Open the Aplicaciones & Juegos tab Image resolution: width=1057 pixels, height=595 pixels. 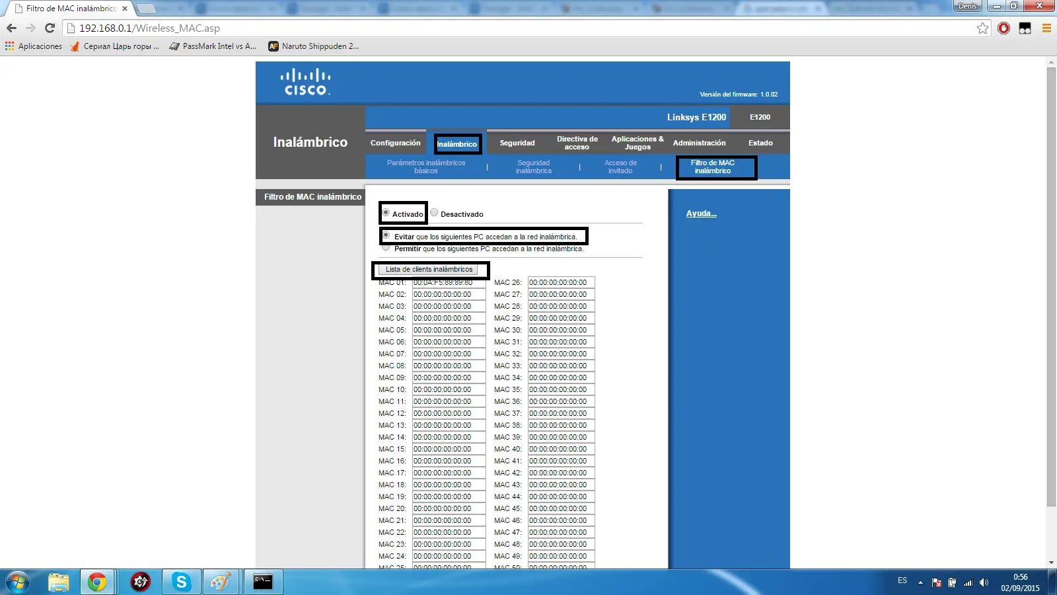point(638,143)
